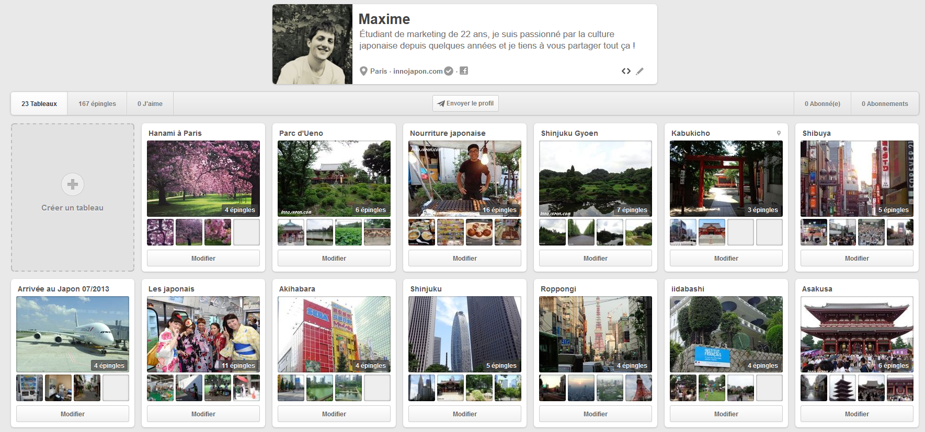Click the verified website checkmark badge
The height and width of the screenshot is (432, 925).
449,71
